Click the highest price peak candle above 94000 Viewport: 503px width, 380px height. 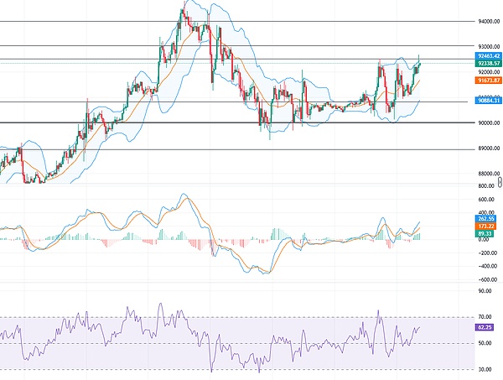[x=184, y=10]
